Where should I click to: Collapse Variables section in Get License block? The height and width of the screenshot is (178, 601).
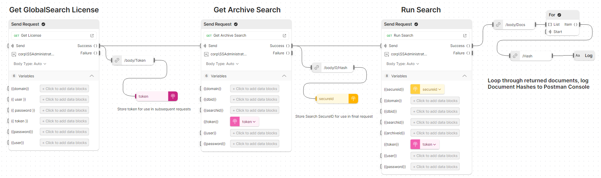(92, 76)
